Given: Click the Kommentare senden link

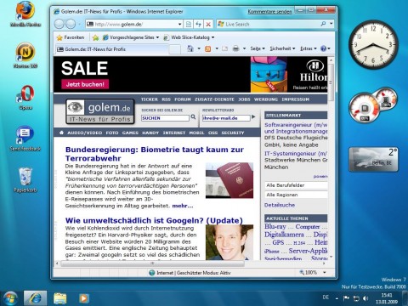Looking at the screenshot, I should pyautogui.click(x=269, y=12).
